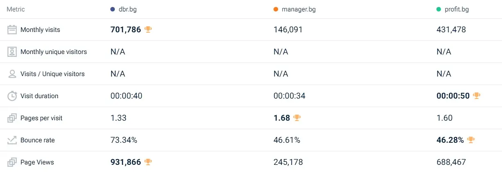Screen dimensions: 502x173
Task: Click the trophy next to 1.68 pages
Action: tap(297, 118)
